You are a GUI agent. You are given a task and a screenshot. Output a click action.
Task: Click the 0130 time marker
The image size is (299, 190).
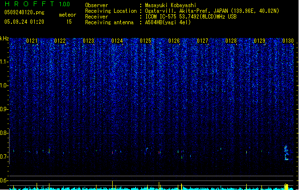point(288,41)
